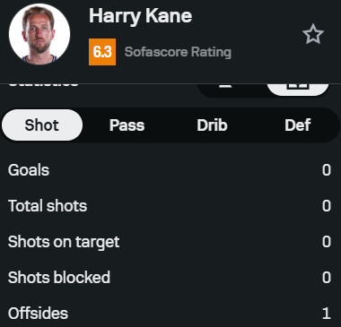Open the Drib statistics tab
Image resolution: width=341 pixels, height=327 pixels.
pyautogui.click(x=212, y=125)
